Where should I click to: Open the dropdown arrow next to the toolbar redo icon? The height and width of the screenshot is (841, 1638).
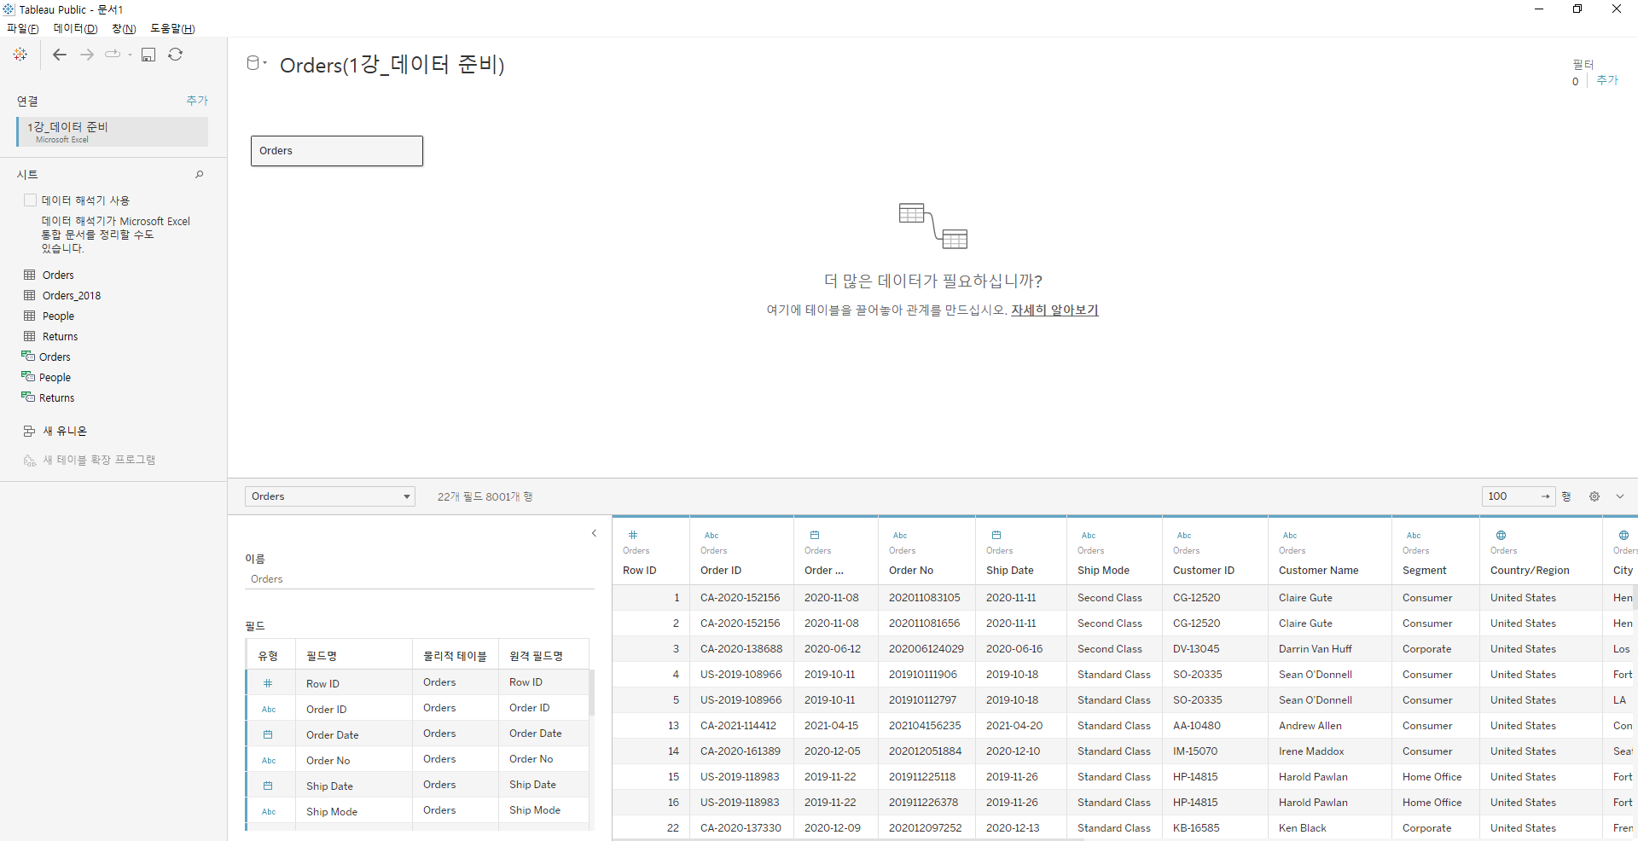click(x=130, y=55)
